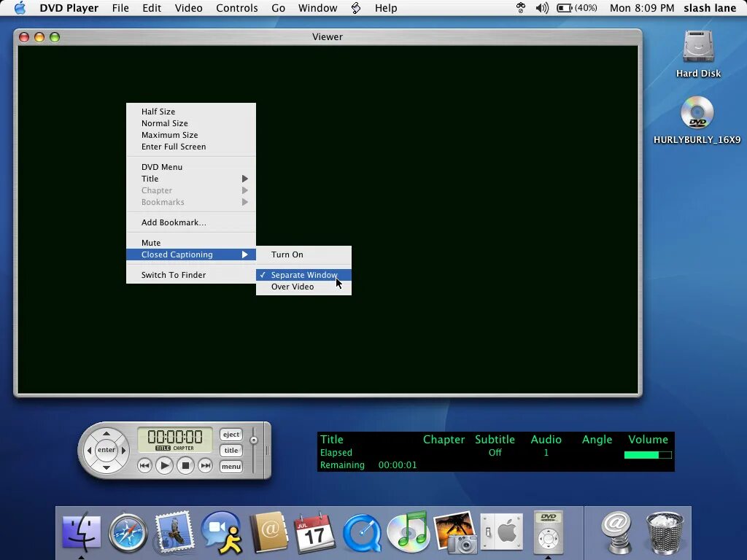Open the Video menu
The width and height of the screenshot is (747, 560).
click(x=189, y=8)
